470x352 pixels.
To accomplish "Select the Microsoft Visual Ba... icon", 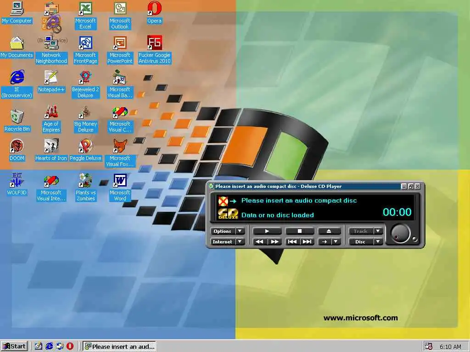I will [x=120, y=84].
